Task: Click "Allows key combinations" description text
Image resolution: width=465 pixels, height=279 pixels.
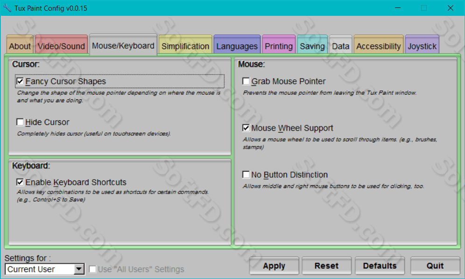Action: pyautogui.click(x=113, y=195)
